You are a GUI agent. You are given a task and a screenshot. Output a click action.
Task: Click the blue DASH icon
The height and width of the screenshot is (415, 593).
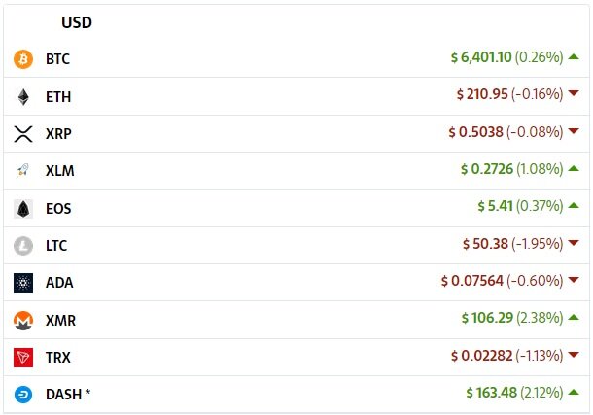(23, 395)
